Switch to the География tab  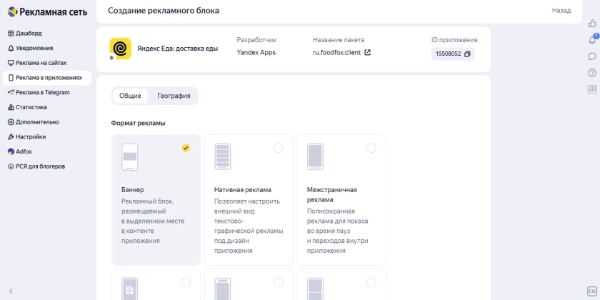[174, 96]
